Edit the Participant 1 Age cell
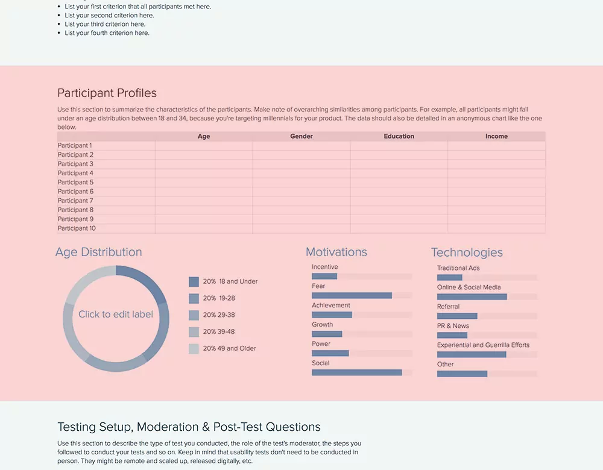 203,145
